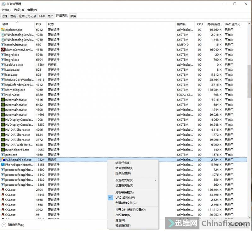This screenshot has height=231, width=252.
Task: Click QQ.exe penguin icon with PID 17548
Action: coord(3,195)
